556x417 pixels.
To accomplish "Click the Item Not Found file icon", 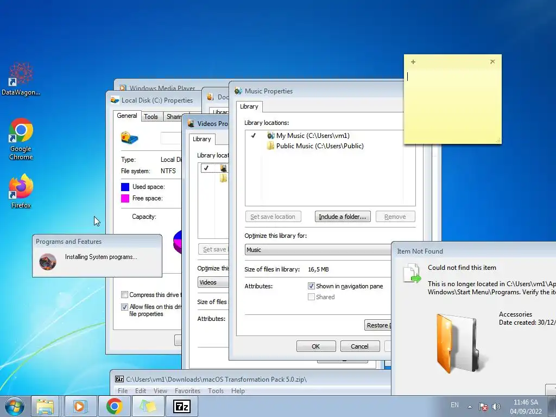I will tap(412, 273).
